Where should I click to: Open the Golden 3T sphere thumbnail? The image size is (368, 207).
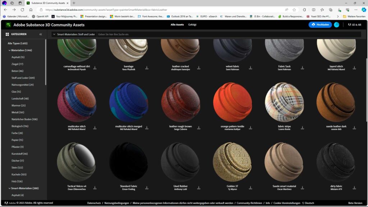pos(233,162)
